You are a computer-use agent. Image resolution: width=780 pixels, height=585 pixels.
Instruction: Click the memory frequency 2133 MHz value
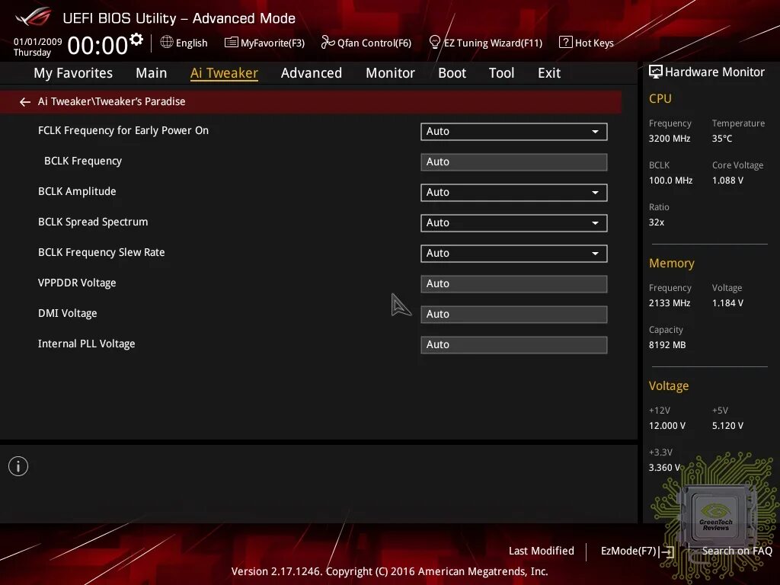pyautogui.click(x=670, y=303)
